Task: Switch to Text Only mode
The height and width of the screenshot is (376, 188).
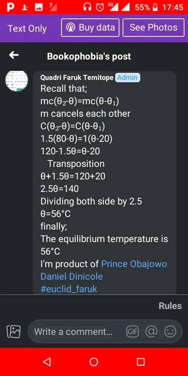Action: (x=27, y=29)
